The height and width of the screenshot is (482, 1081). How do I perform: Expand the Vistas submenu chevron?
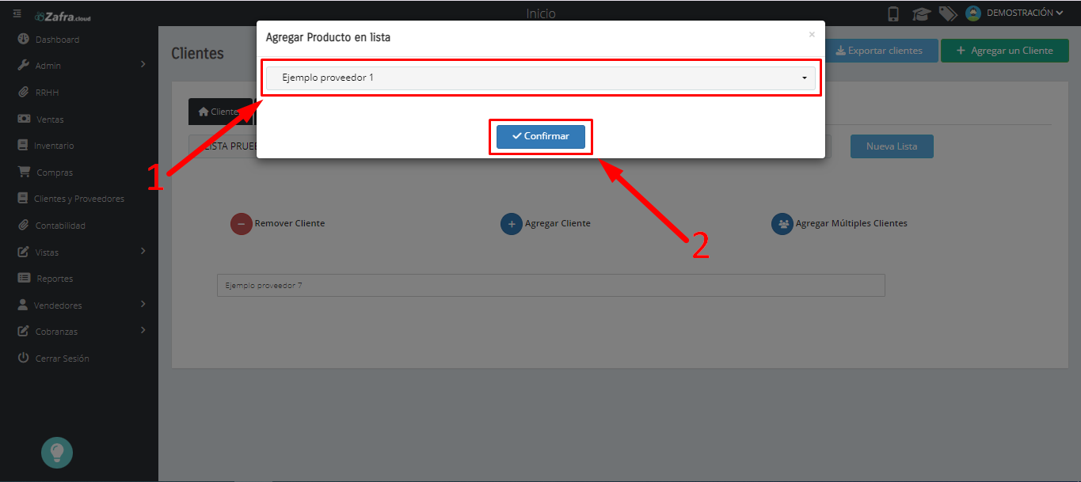[x=143, y=251]
